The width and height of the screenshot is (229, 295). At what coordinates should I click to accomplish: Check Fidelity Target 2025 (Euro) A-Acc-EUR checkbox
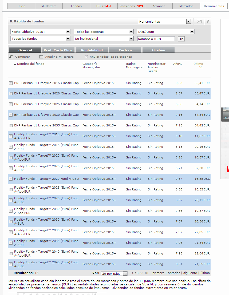coord(11,189)
